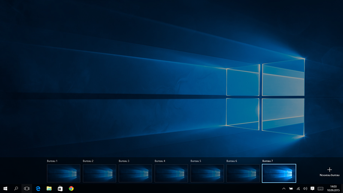Open the network connection icon
Image resolution: width=343 pixels, height=193 pixels.
click(298, 188)
